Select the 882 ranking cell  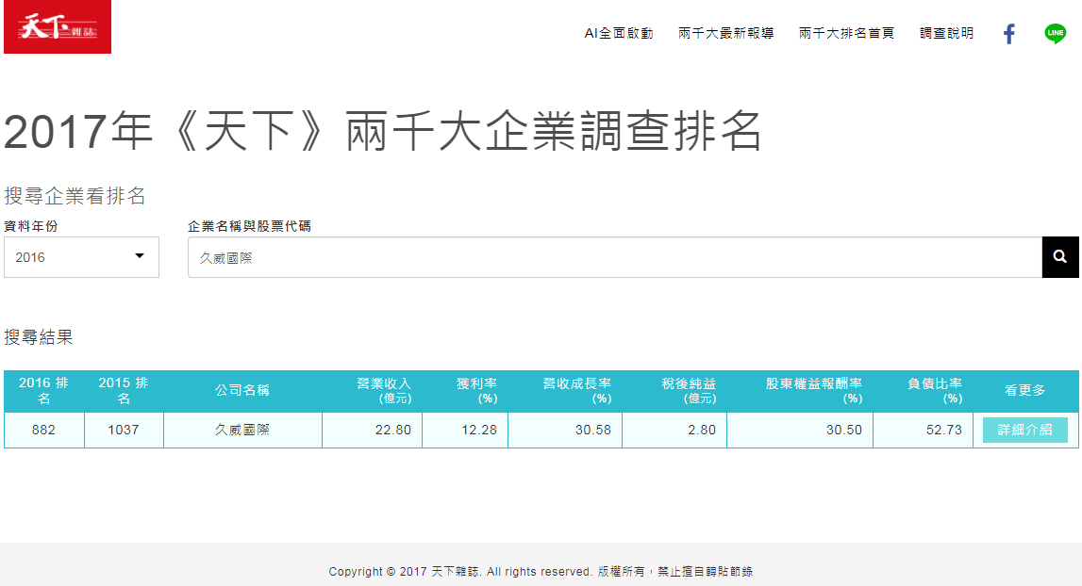pyautogui.click(x=43, y=430)
